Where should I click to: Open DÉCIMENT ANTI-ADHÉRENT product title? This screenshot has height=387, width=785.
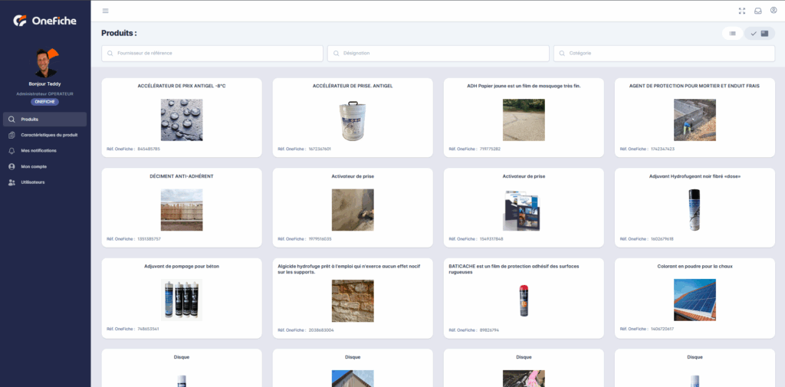[182, 176]
